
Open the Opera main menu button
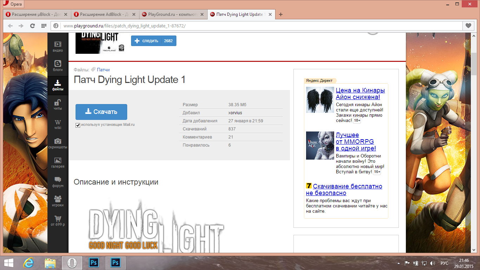click(x=13, y=4)
